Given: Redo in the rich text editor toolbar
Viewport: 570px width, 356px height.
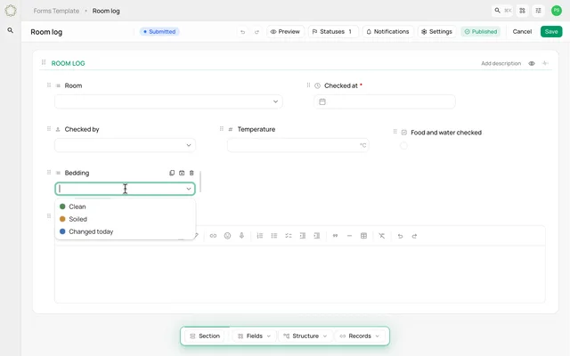Looking at the screenshot, I should click(x=414, y=236).
